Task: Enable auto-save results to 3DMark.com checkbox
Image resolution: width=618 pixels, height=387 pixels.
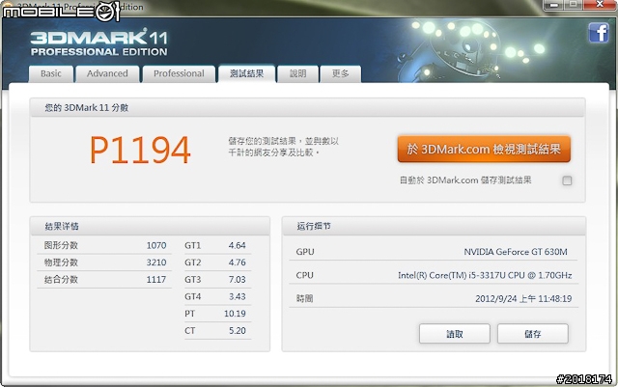Action: click(x=567, y=180)
